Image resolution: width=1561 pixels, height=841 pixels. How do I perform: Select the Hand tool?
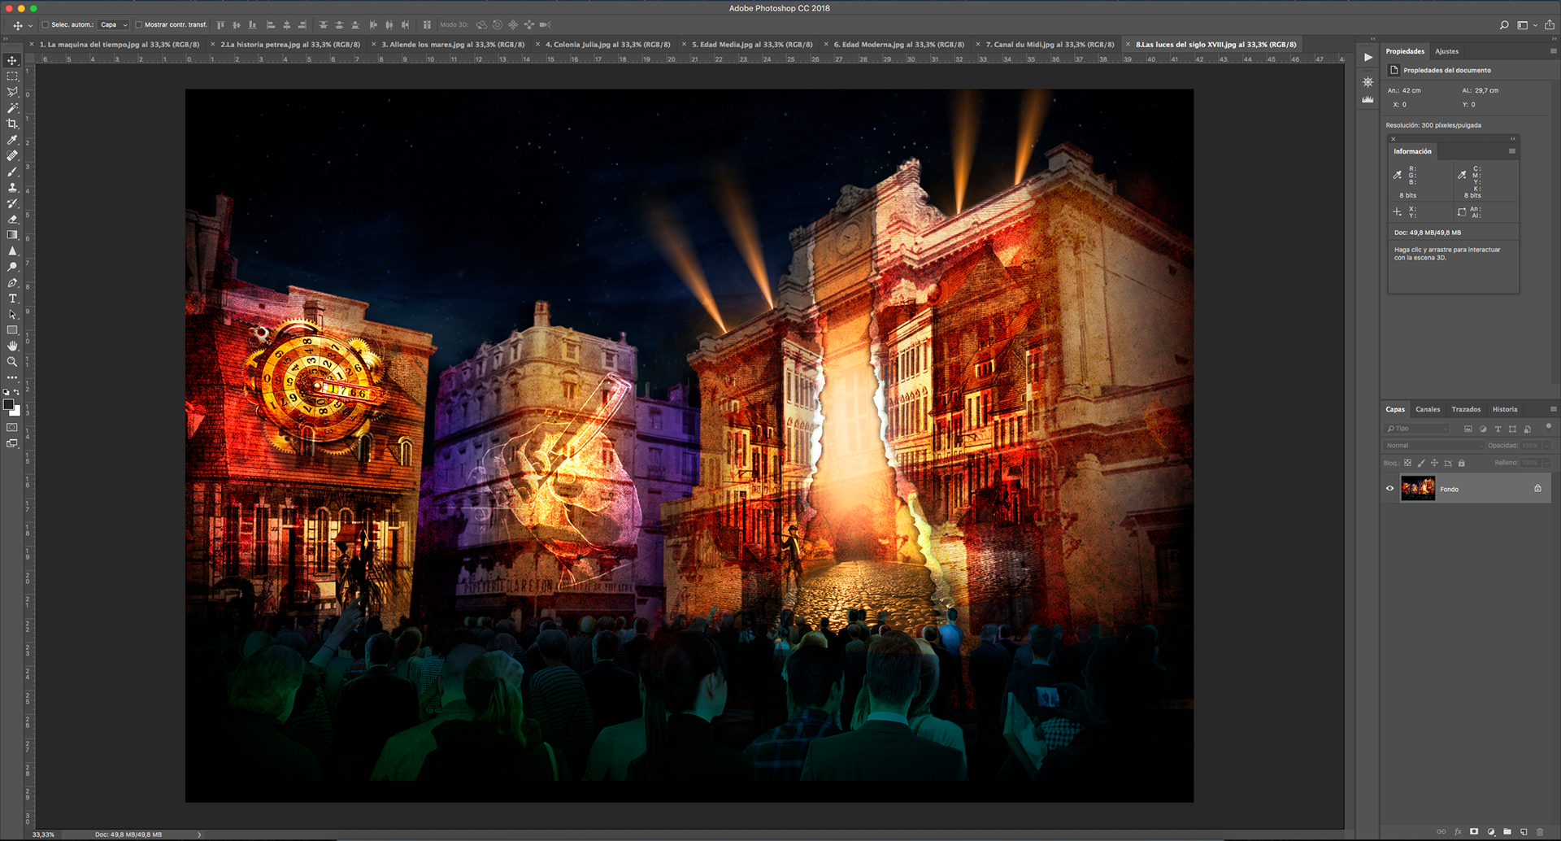[x=12, y=346]
